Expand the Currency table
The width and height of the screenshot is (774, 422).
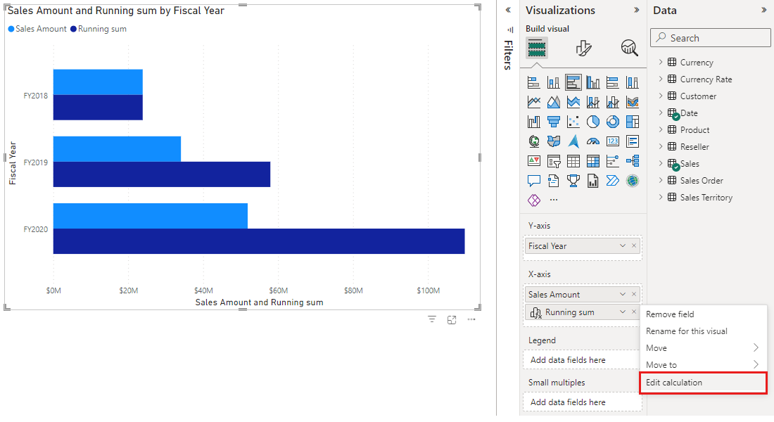coord(661,62)
